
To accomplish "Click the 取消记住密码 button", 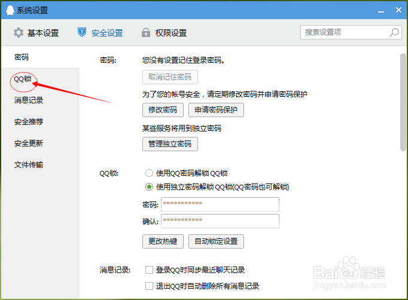I will coord(170,77).
